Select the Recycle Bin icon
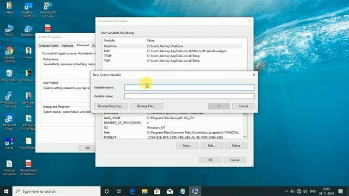 (x=9, y=76)
